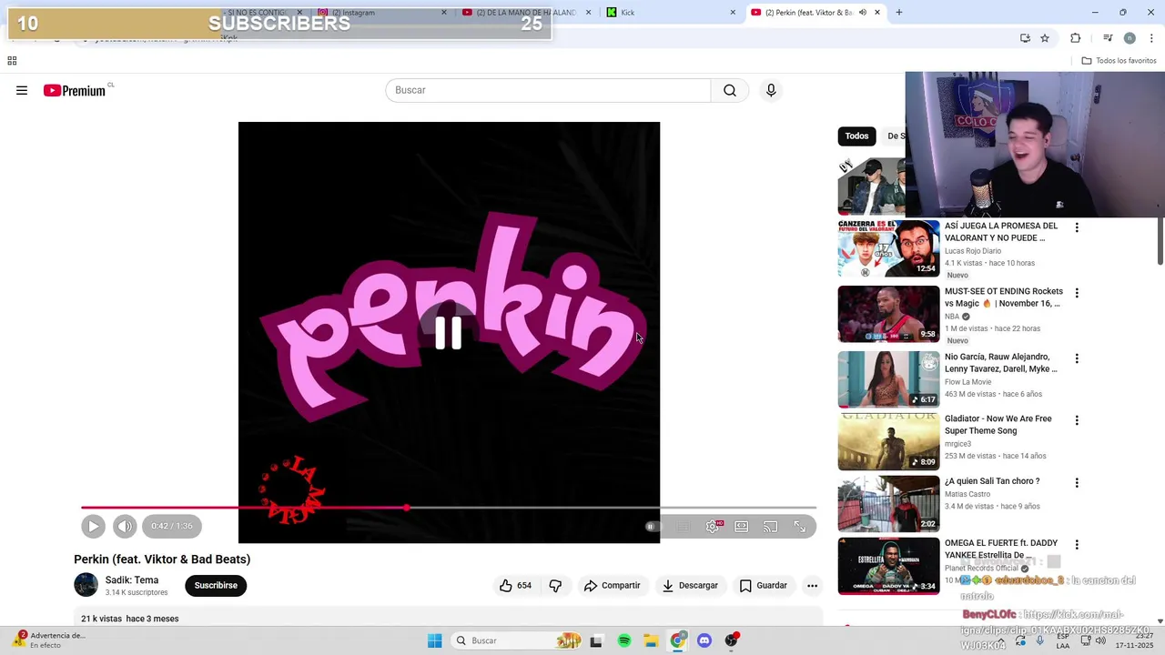Open the Chrome profile avatar
Viewport: 1165px width, 655px height.
pyautogui.click(x=1130, y=38)
